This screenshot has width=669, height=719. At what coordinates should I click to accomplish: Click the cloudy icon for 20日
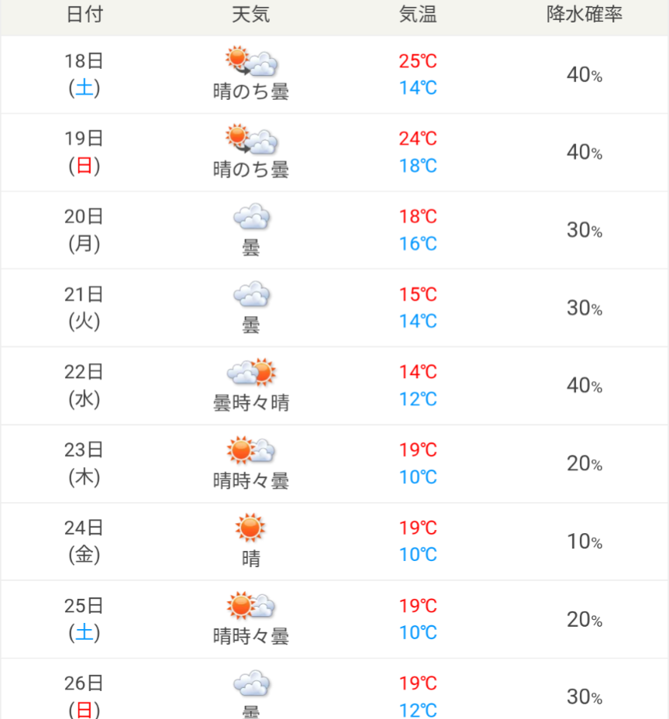click(251, 218)
